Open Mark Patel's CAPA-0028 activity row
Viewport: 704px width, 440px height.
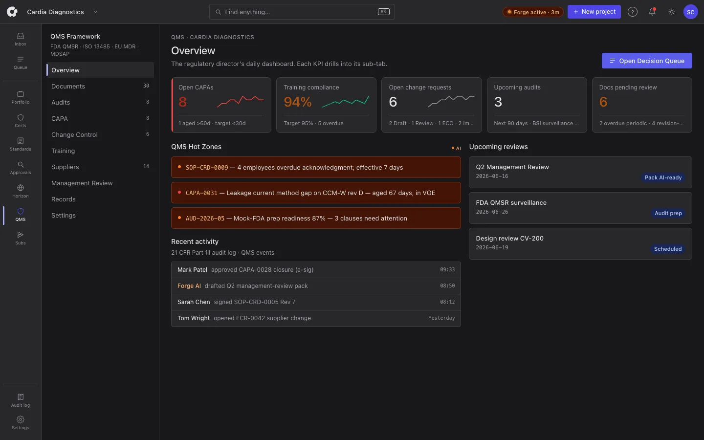[x=316, y=270]
